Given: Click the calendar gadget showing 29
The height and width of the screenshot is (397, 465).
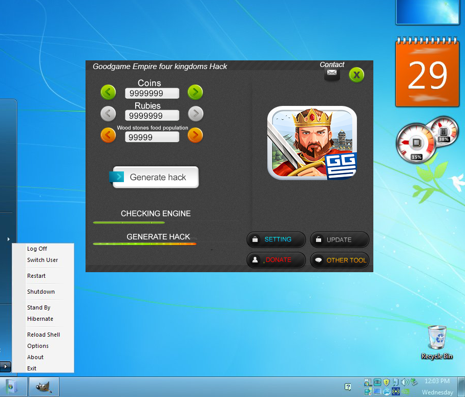Looking at the screenshot, I should (427, 72).
